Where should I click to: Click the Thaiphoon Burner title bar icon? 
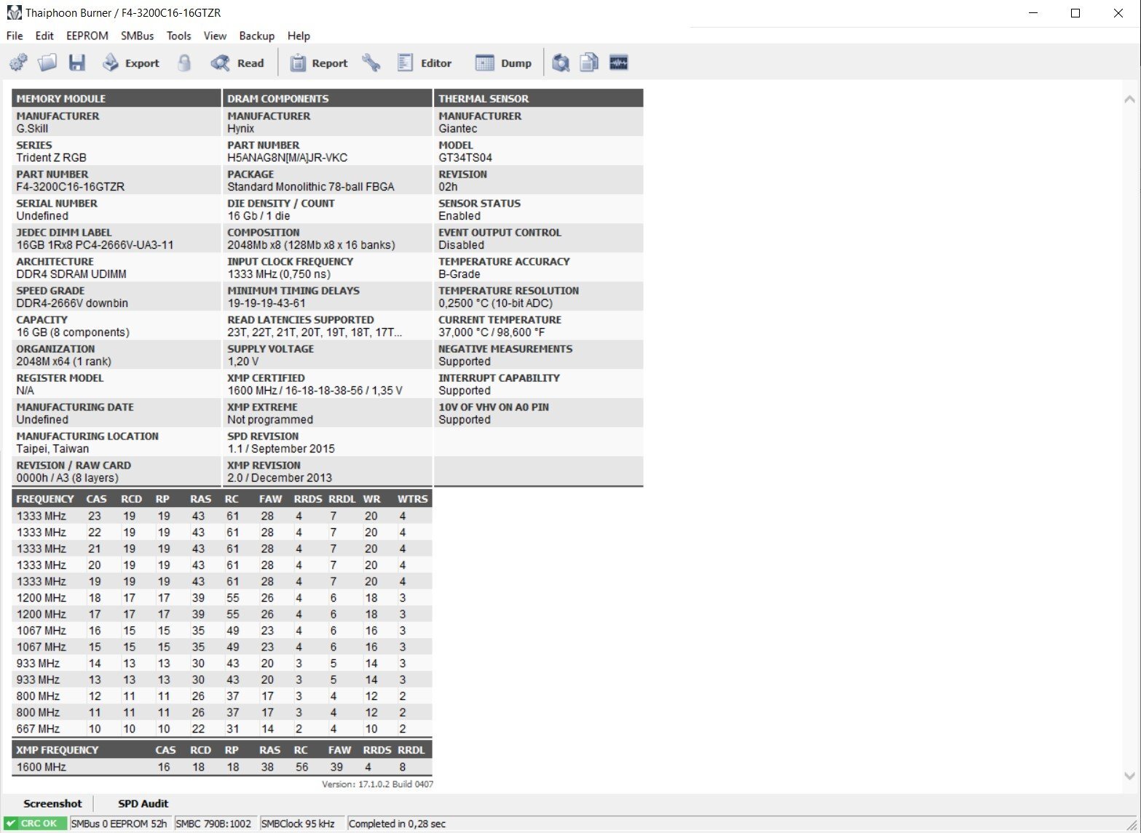tap(14, 12)
